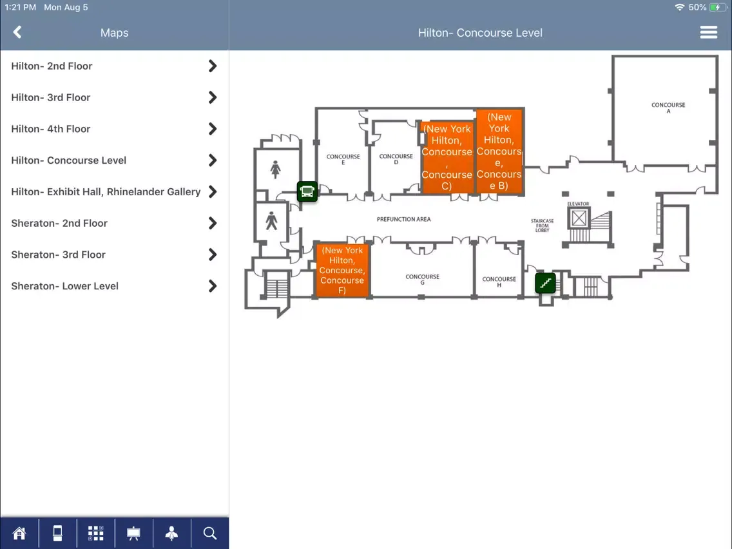Expand Sheraton- Lower Level chevron
Screen dimensions: 732x549
pyautogui.click(x=213, y=285)
